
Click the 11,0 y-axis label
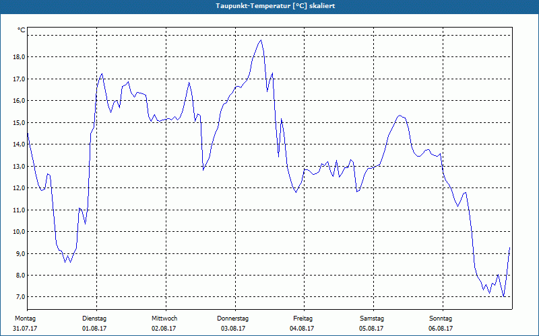pos(19,210)
